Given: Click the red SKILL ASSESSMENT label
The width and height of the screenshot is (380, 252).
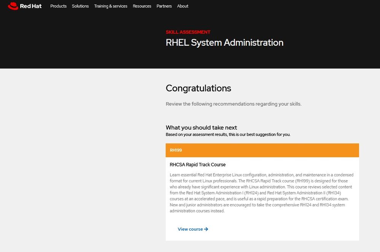Looking at the screenshot, I should (188, 32).
